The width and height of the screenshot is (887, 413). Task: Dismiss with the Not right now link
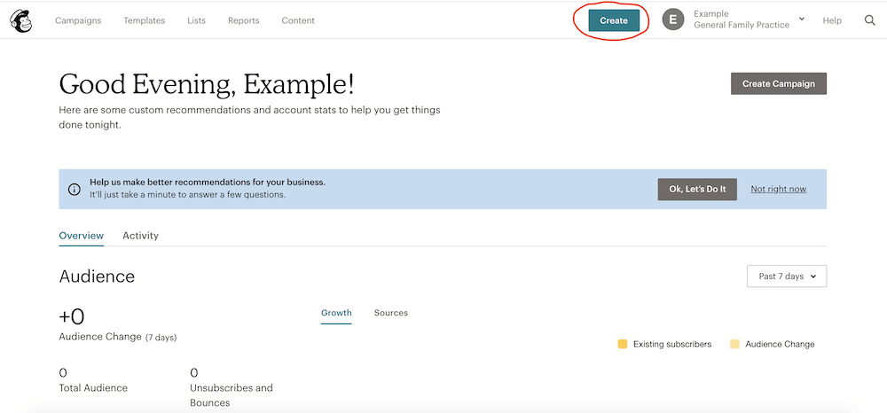[779, 190]
